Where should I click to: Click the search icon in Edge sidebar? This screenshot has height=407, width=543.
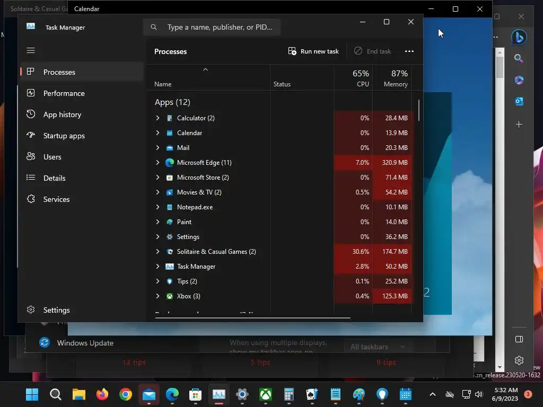pyautogui.click(x=519, y=58)
